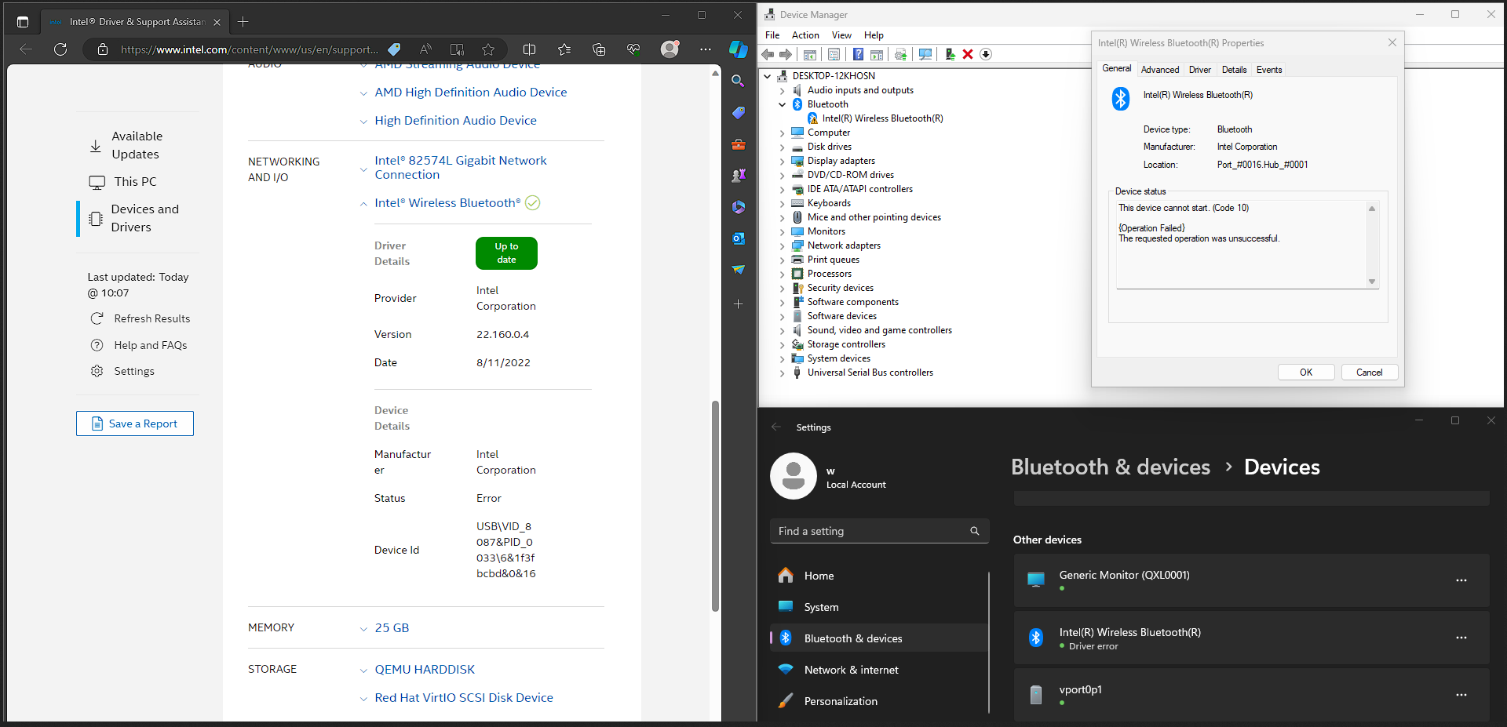
Task: Click Refresh Results in Intel assistant
Action: (x=140, y=318)
